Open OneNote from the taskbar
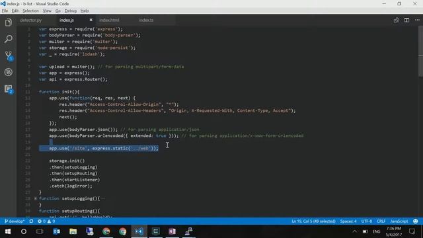This screenshot has height=238, width=423. pyautogui.click(x=172, y=231)
